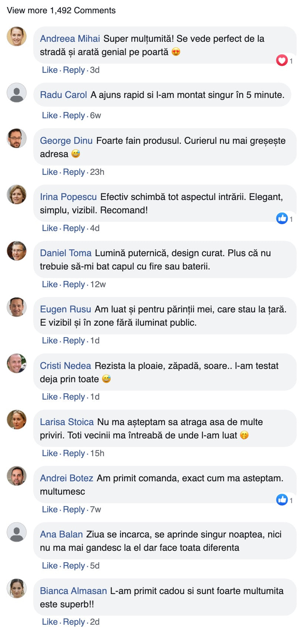Open Irina Popescu's profile name link

coord(68,197)
